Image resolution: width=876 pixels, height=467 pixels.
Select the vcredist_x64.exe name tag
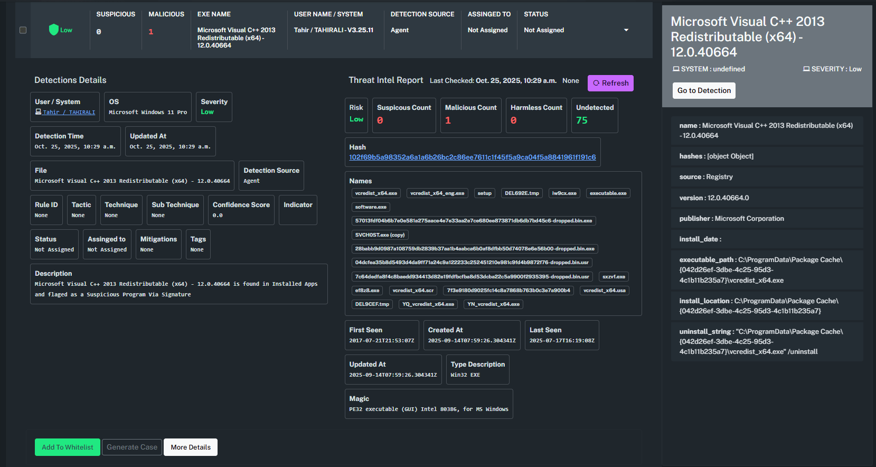[x=376, y=193]
